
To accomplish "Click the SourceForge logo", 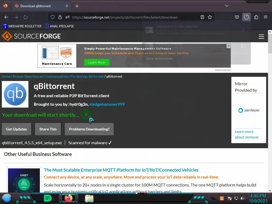I will 31,36.
